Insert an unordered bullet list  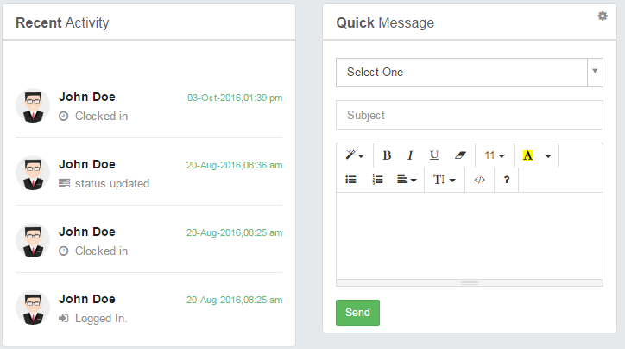(x=350, y=180)
